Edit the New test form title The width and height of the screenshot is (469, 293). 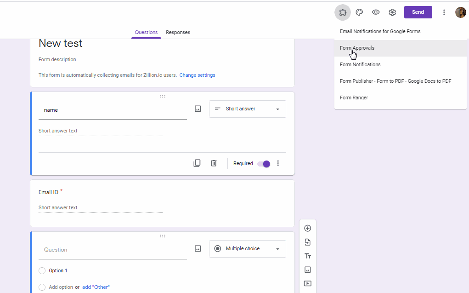pyautogui.click(x=61, y=43)
